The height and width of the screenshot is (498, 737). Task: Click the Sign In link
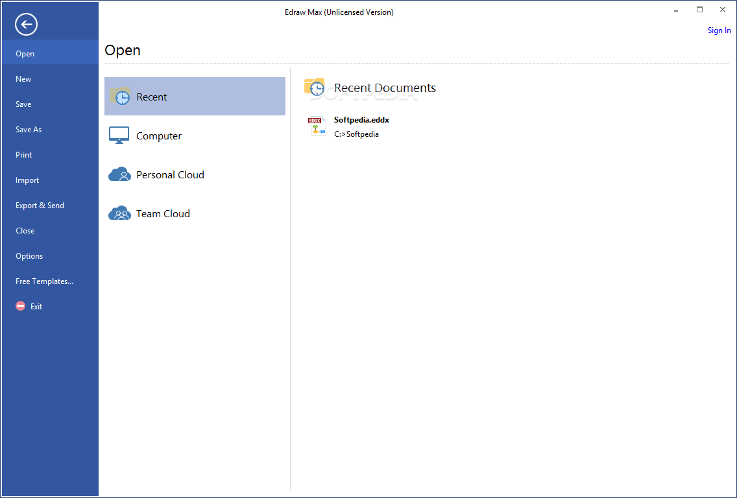719,30
